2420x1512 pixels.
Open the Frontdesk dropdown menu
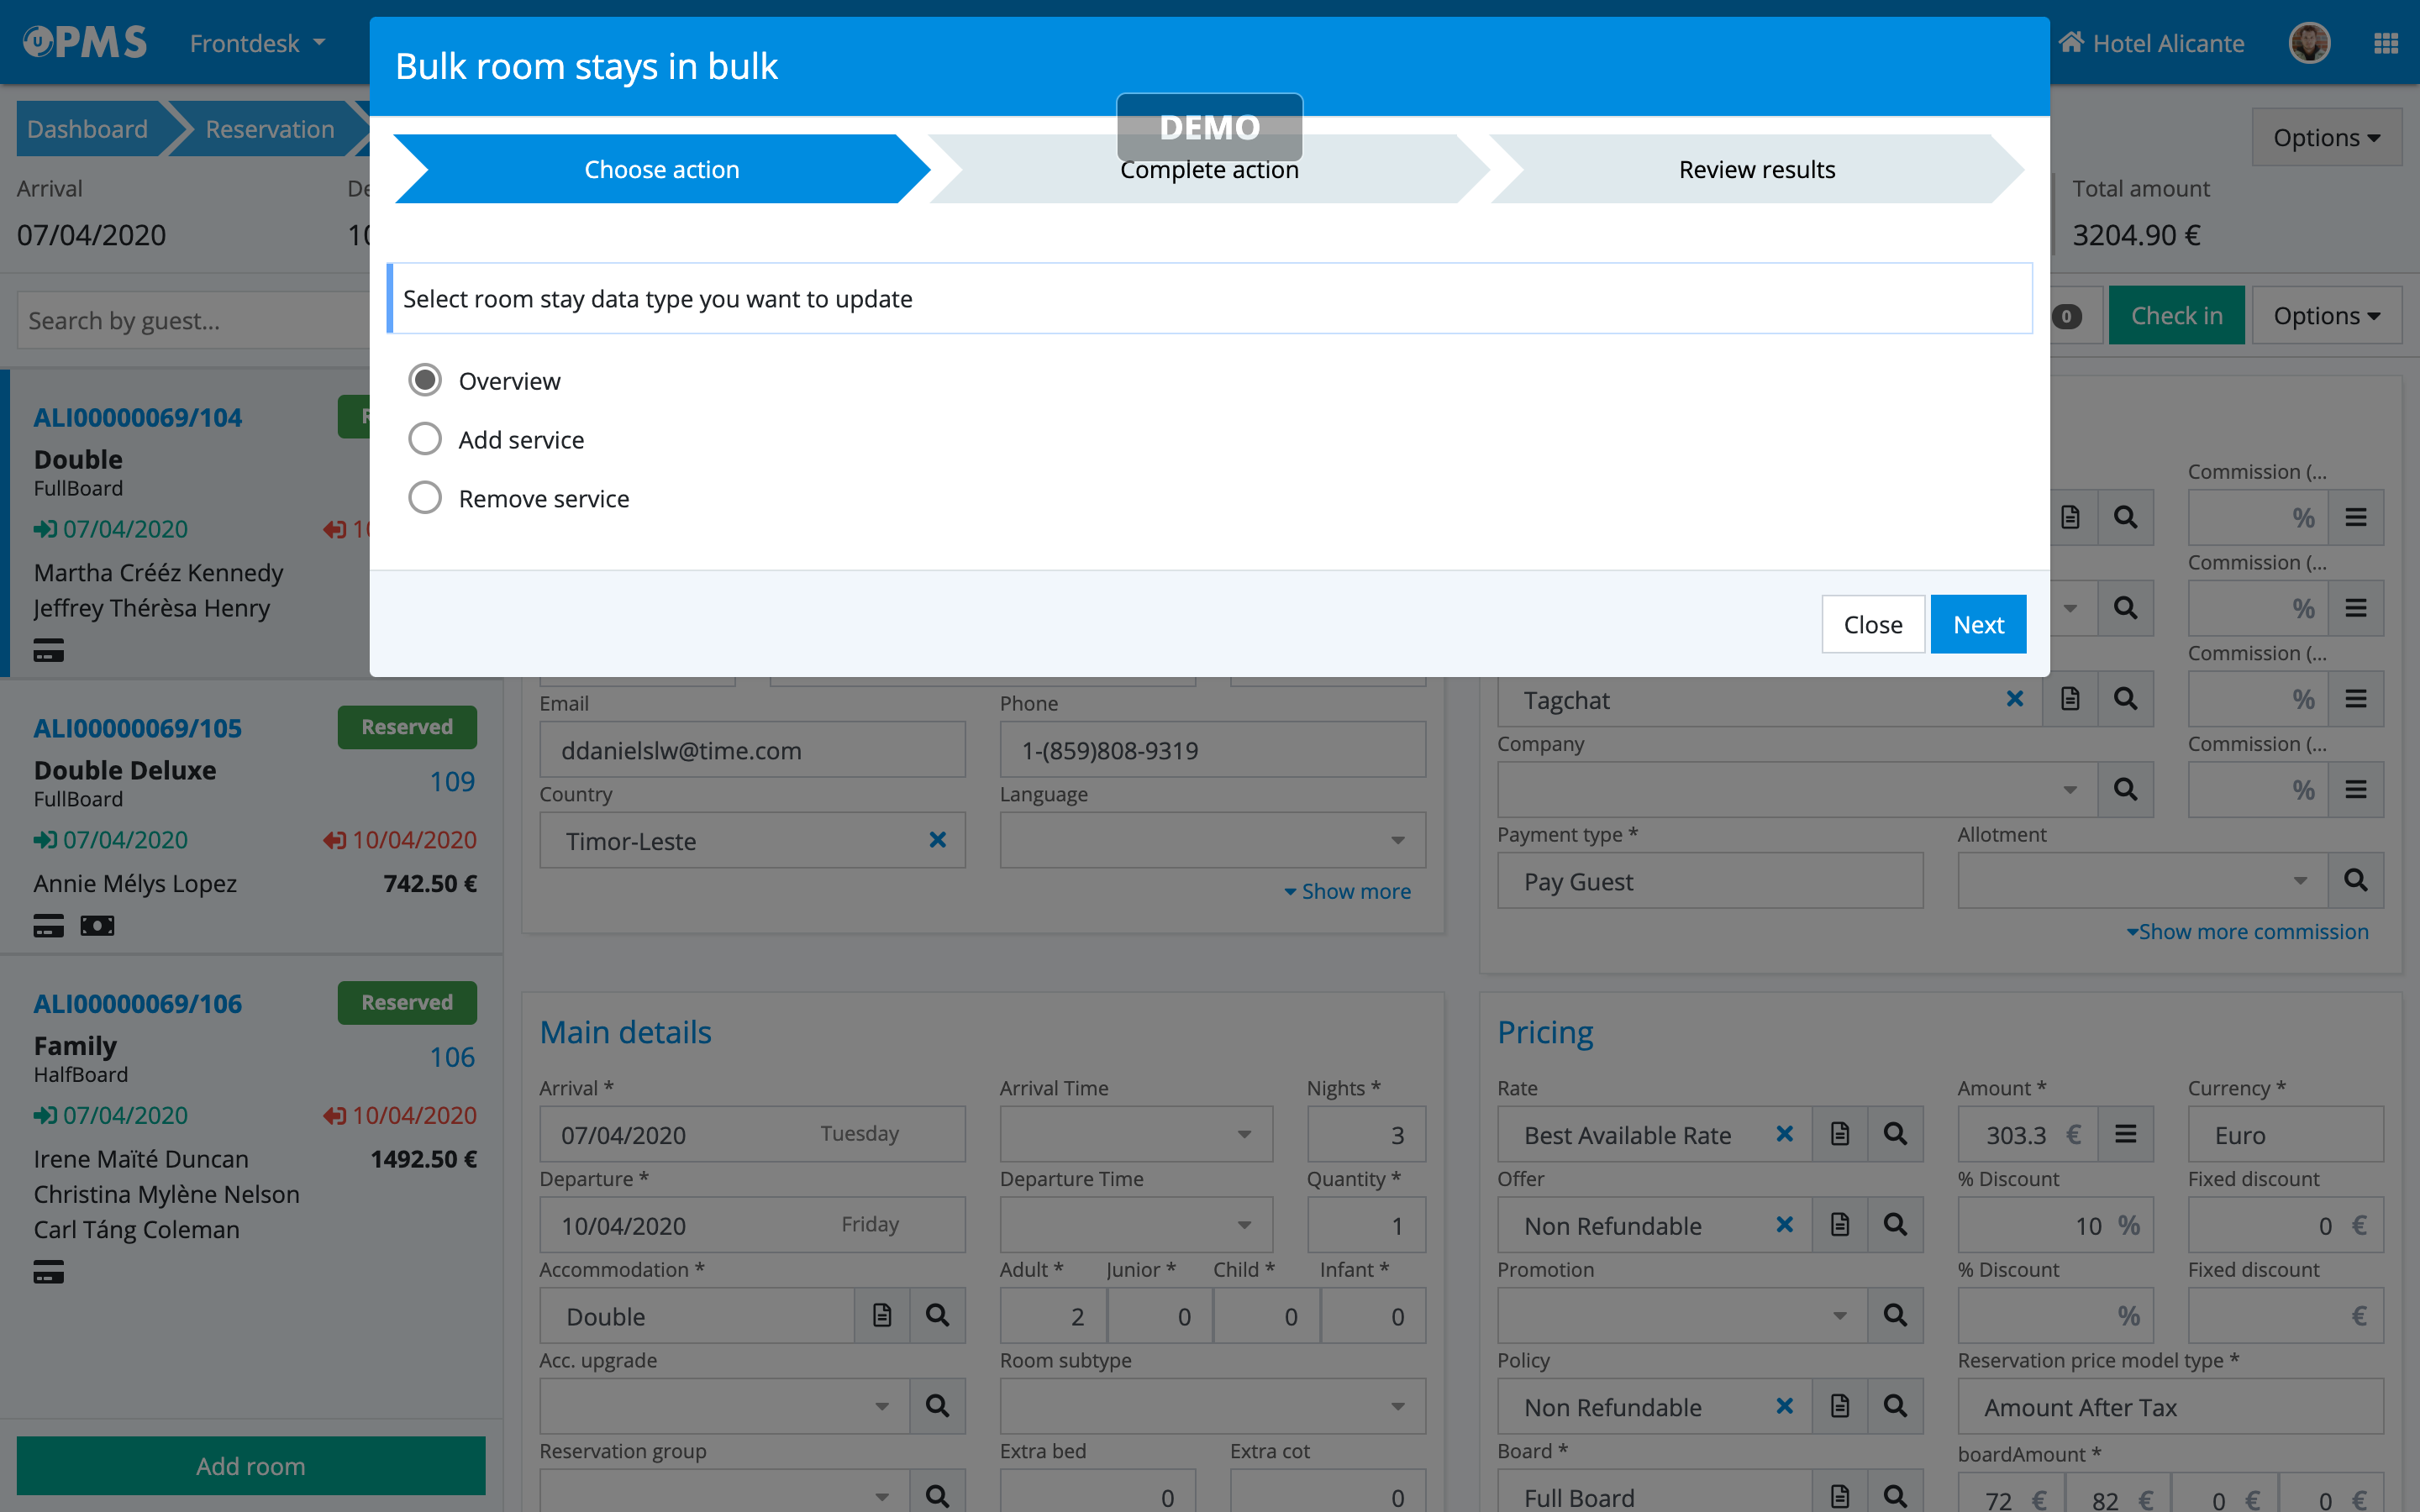coord(257,43)
